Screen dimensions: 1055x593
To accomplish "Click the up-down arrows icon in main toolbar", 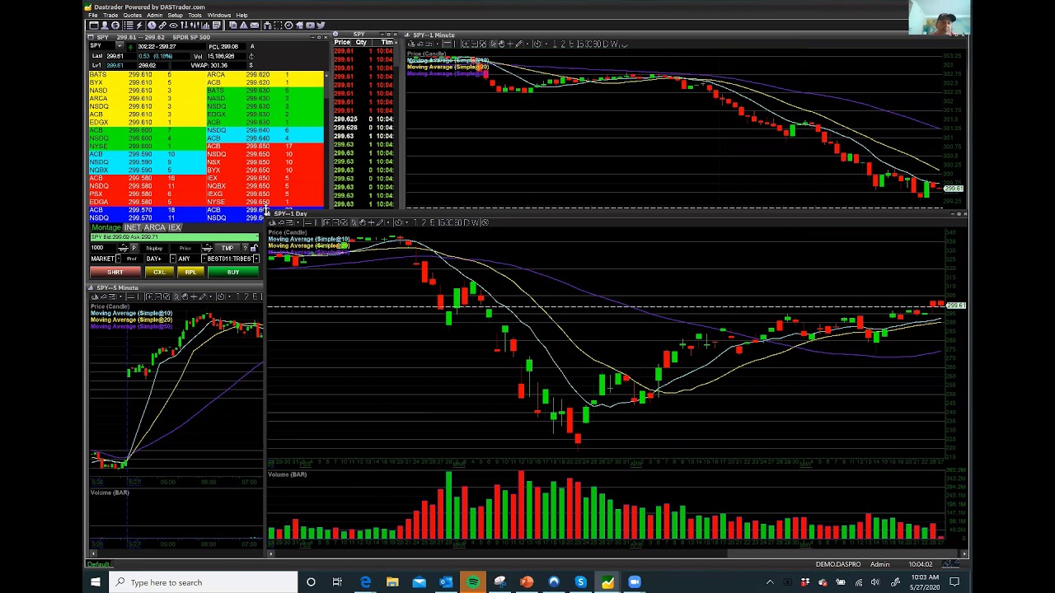I will pos(184,26).
